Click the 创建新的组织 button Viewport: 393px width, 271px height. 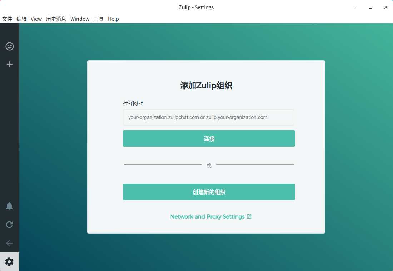(209, 192)
